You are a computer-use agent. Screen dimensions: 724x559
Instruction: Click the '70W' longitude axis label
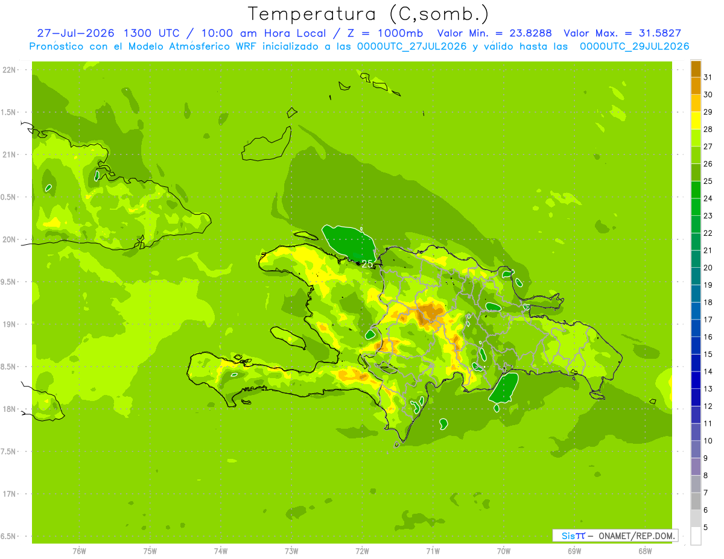coord(504,551)
